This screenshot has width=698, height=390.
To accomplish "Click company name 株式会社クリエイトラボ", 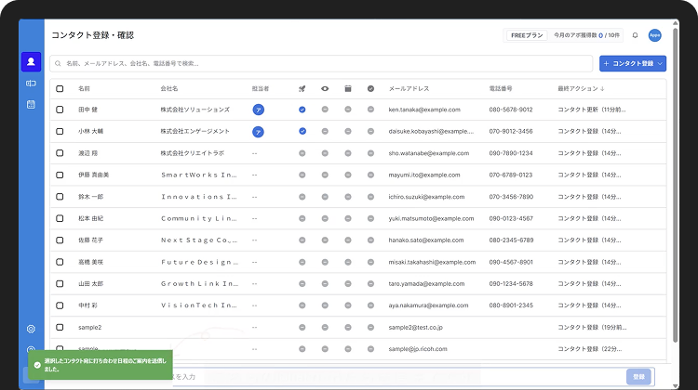I will click(193, 153).
